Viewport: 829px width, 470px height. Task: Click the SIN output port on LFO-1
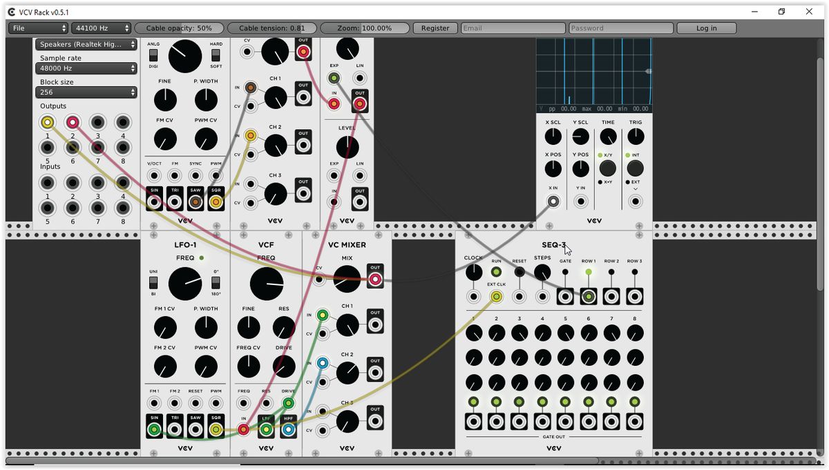click(x=154, y=427)
